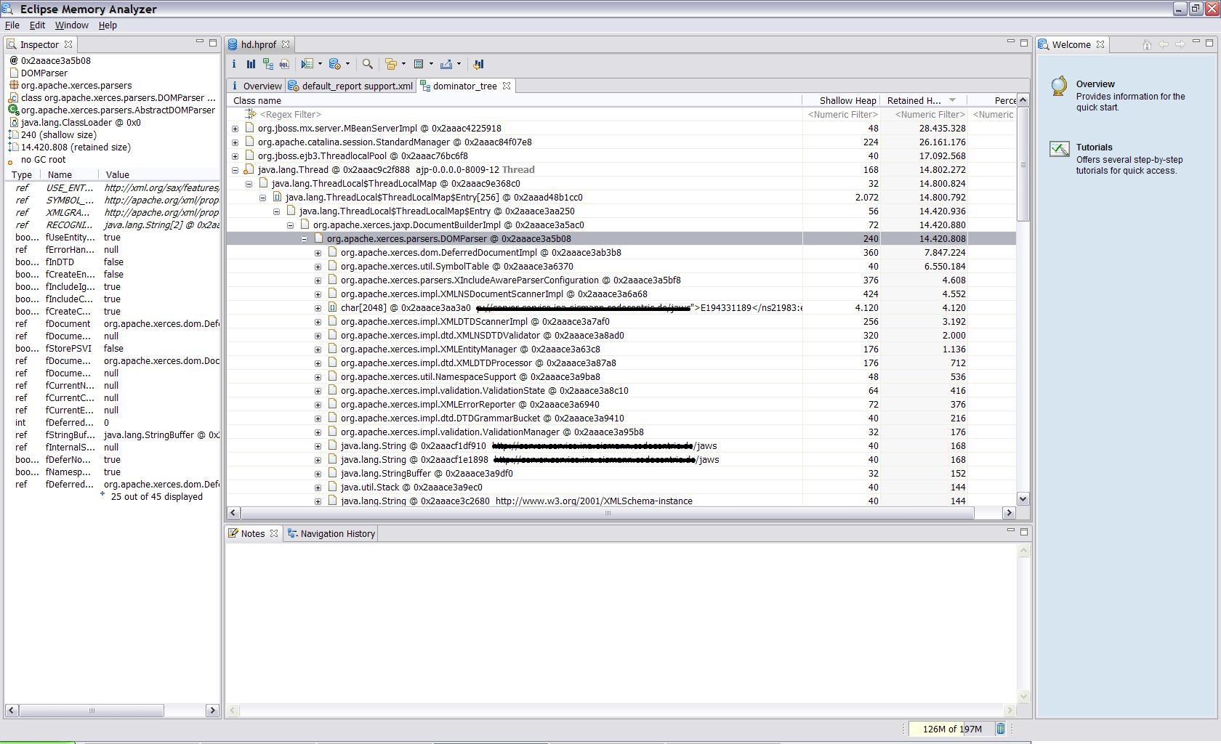Click the find object by address magnifier
Viewport: 1221px width, 744px height.
click(368, 64)
